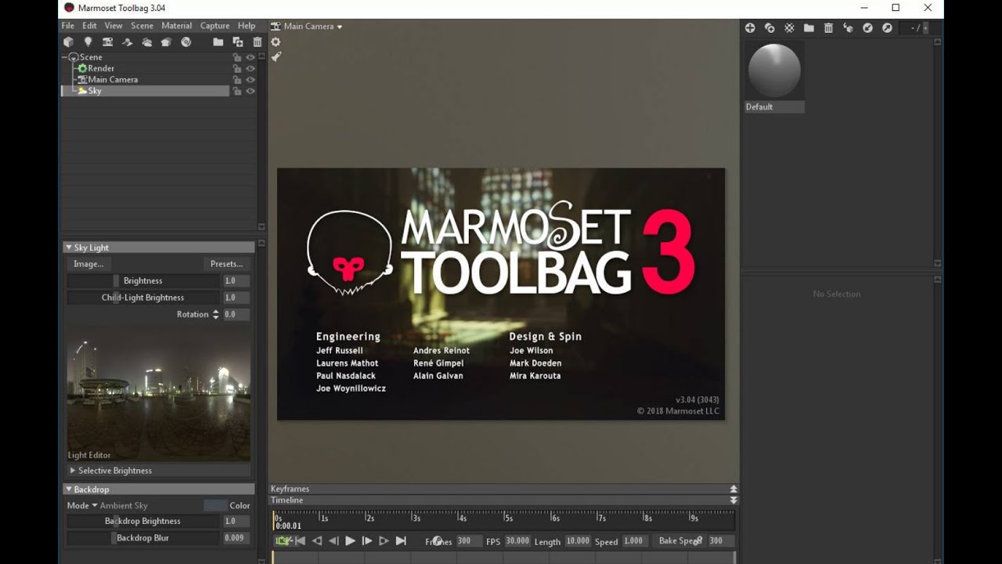Add a new baker (bread icon)
Image resolution: width=1002 pixels, height=564 pixels.
(x=166, y=42)
